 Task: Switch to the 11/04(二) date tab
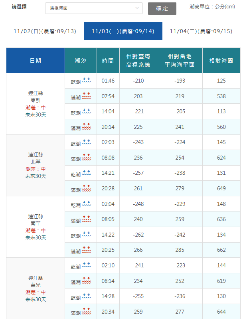tap(201, 31)
